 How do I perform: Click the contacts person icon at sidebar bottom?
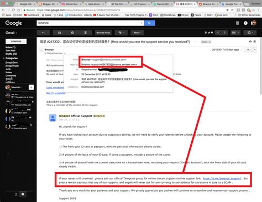(x=16, y=194)
